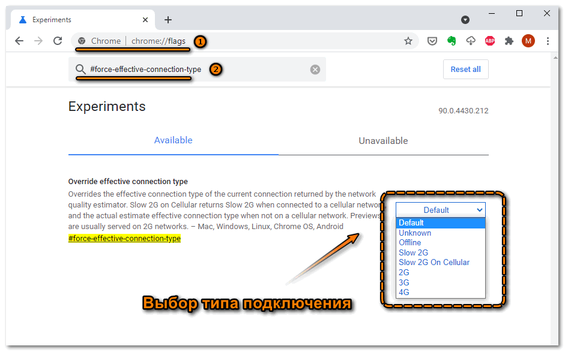565x352 pixels.
Task: Select Slow 2G On Cellular option
Action: [434, 263]
